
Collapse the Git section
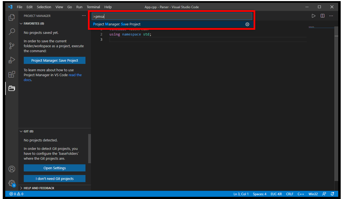(21, 131)
